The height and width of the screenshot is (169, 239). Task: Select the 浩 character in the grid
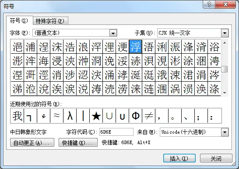(x=70, y=47)
